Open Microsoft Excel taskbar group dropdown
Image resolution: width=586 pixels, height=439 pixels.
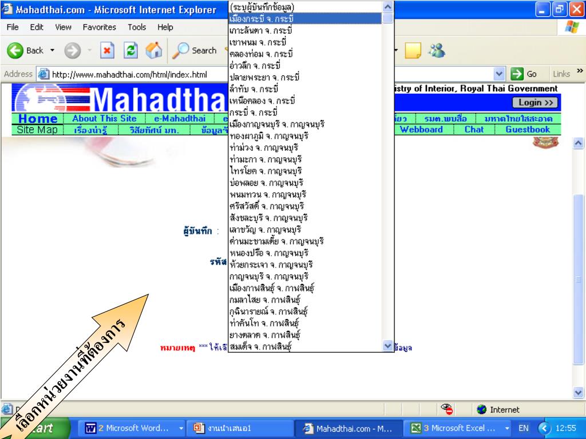(x=507, y=428)
